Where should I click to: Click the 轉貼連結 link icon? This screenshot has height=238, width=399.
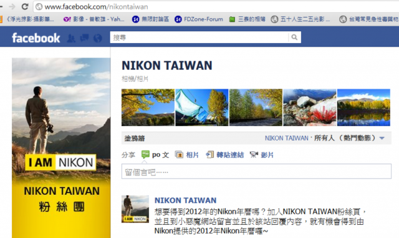tap(209, 154)
